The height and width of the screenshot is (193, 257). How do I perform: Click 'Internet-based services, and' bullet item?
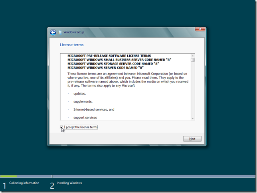(94, 110)
